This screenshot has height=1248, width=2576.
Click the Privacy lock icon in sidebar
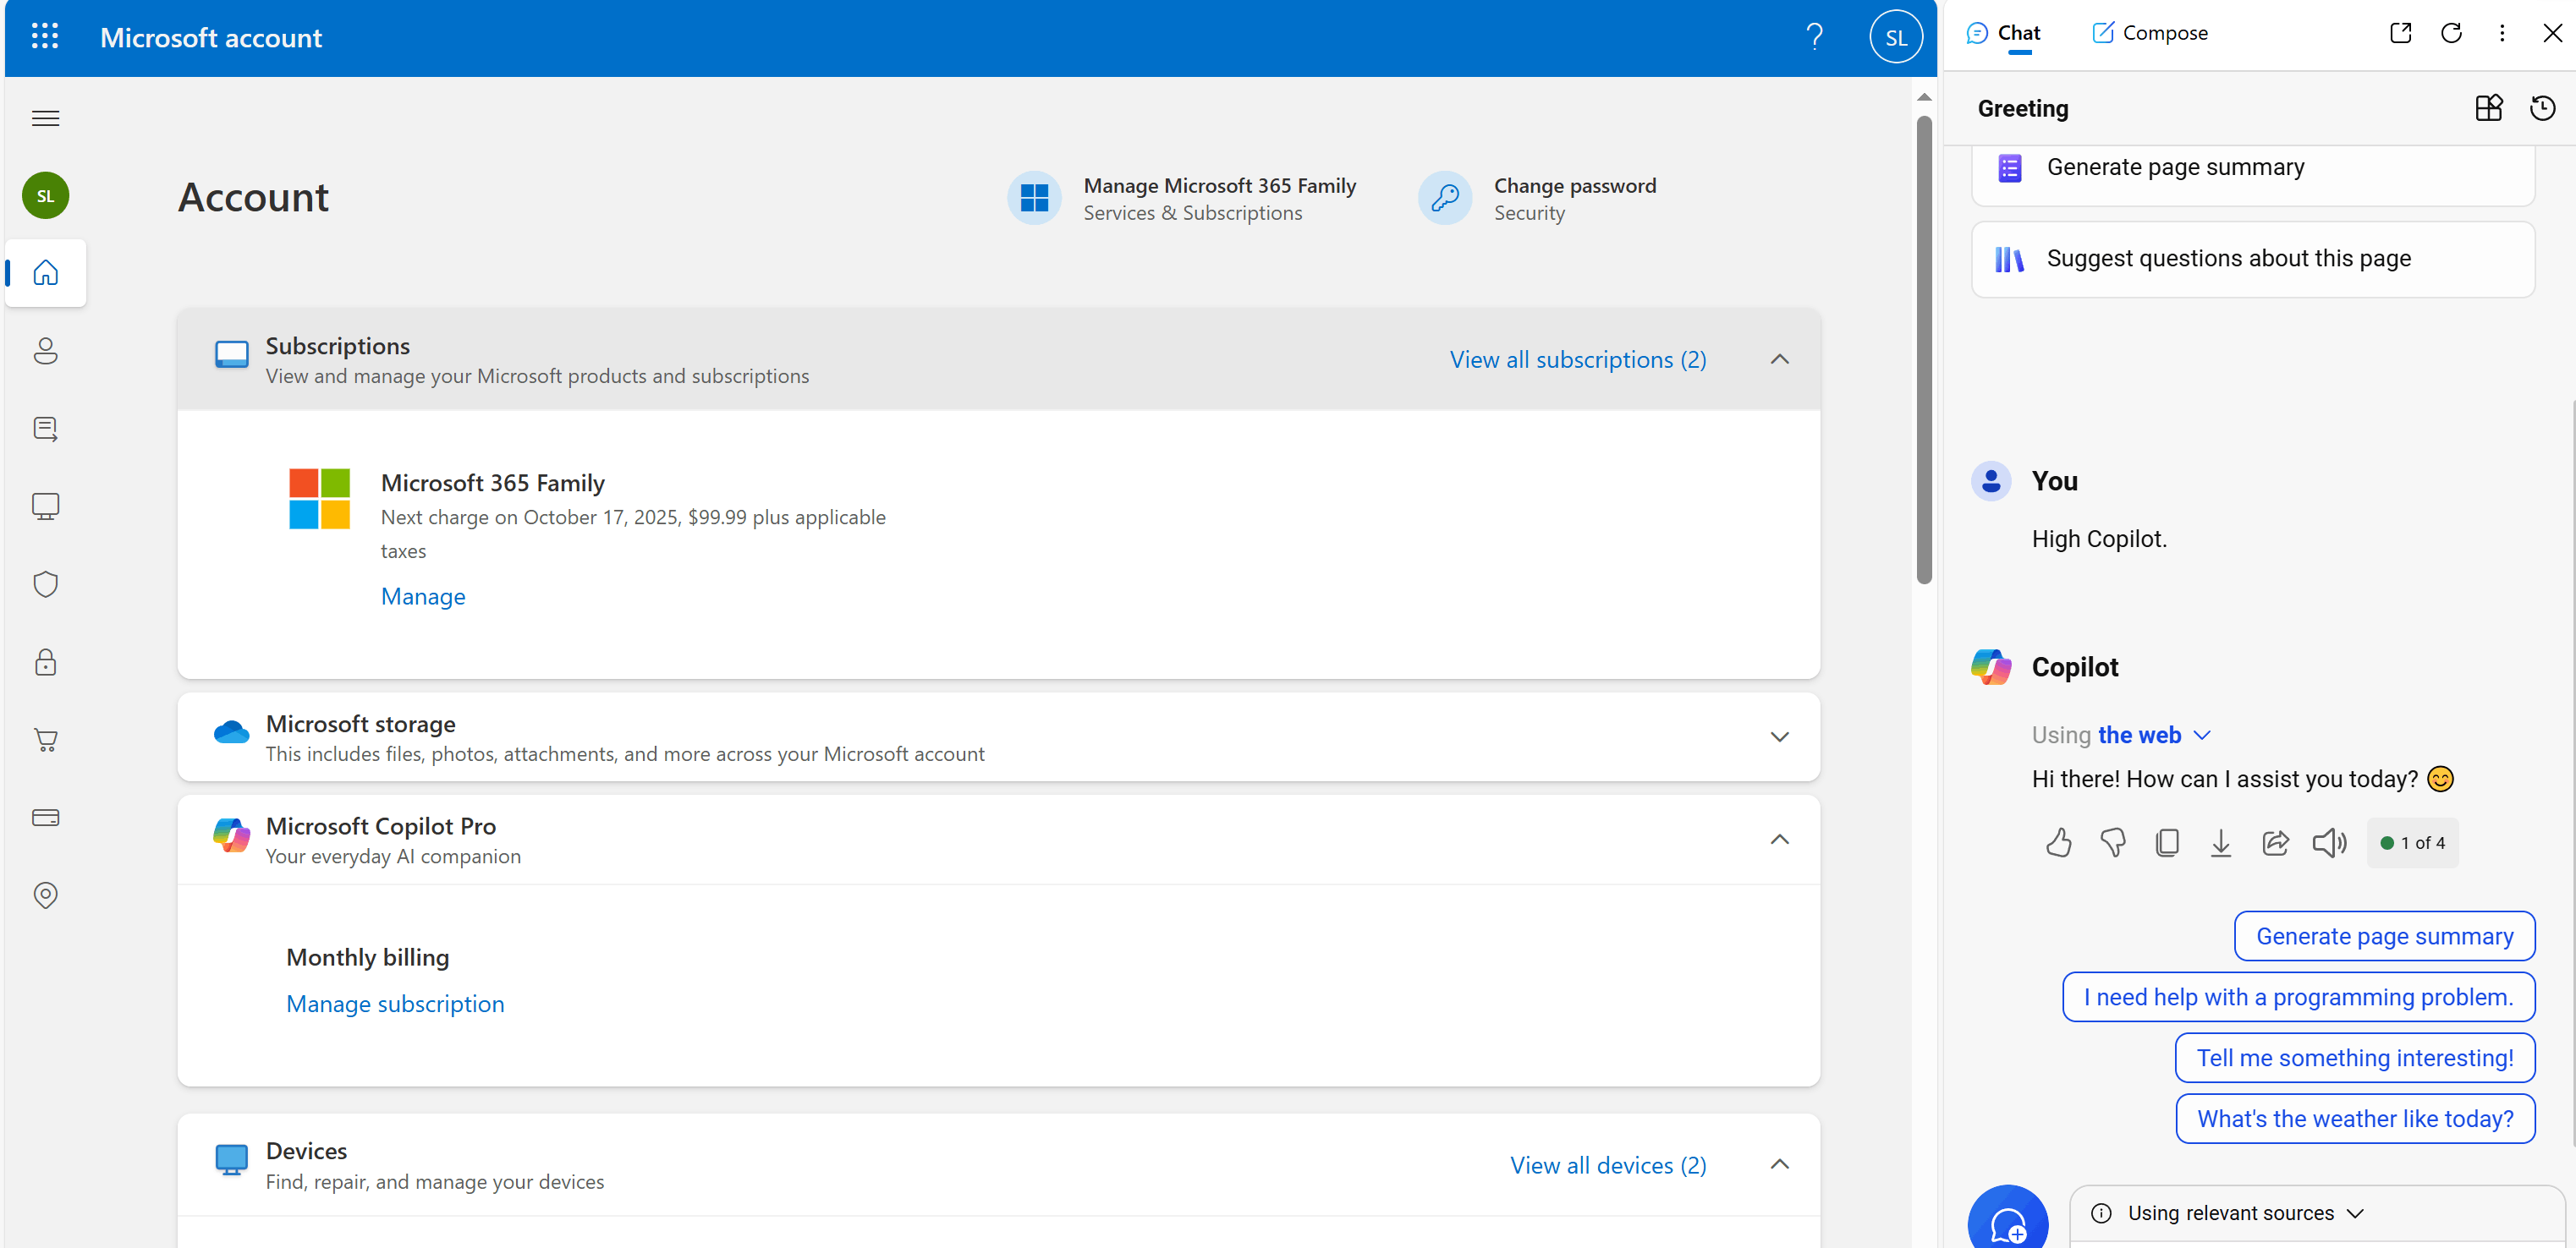45,661
